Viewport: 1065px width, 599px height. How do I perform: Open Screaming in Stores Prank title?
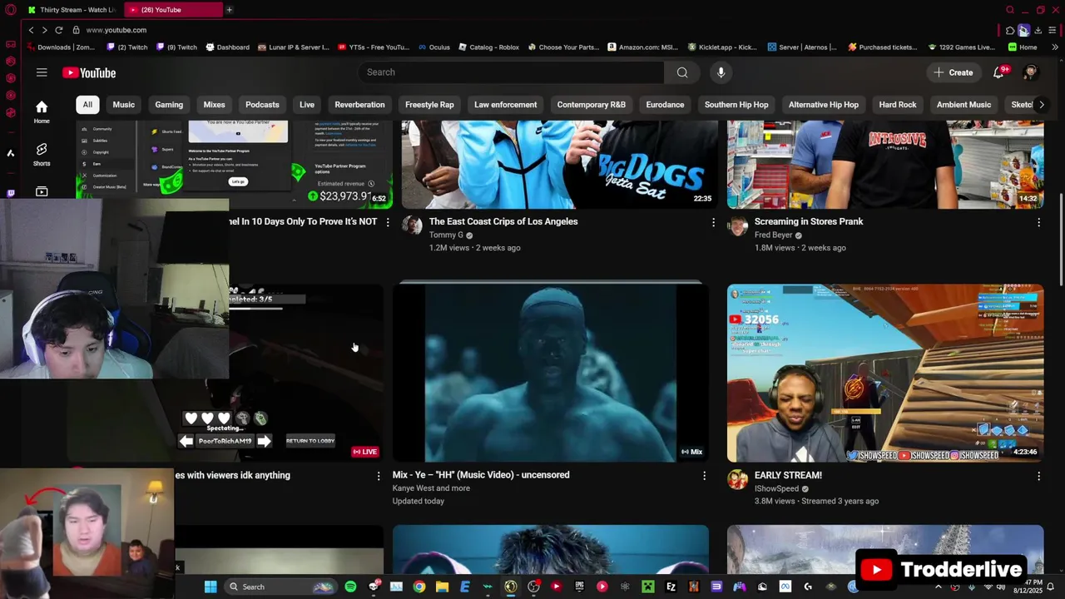tap(809, 221)
